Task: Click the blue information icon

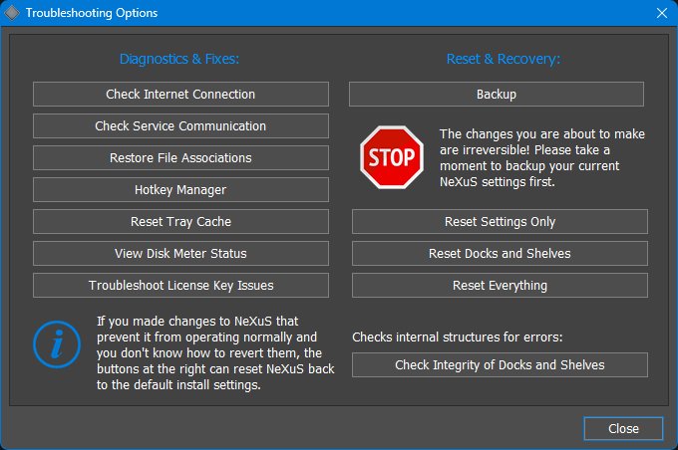Action: (x=57, y=344)
